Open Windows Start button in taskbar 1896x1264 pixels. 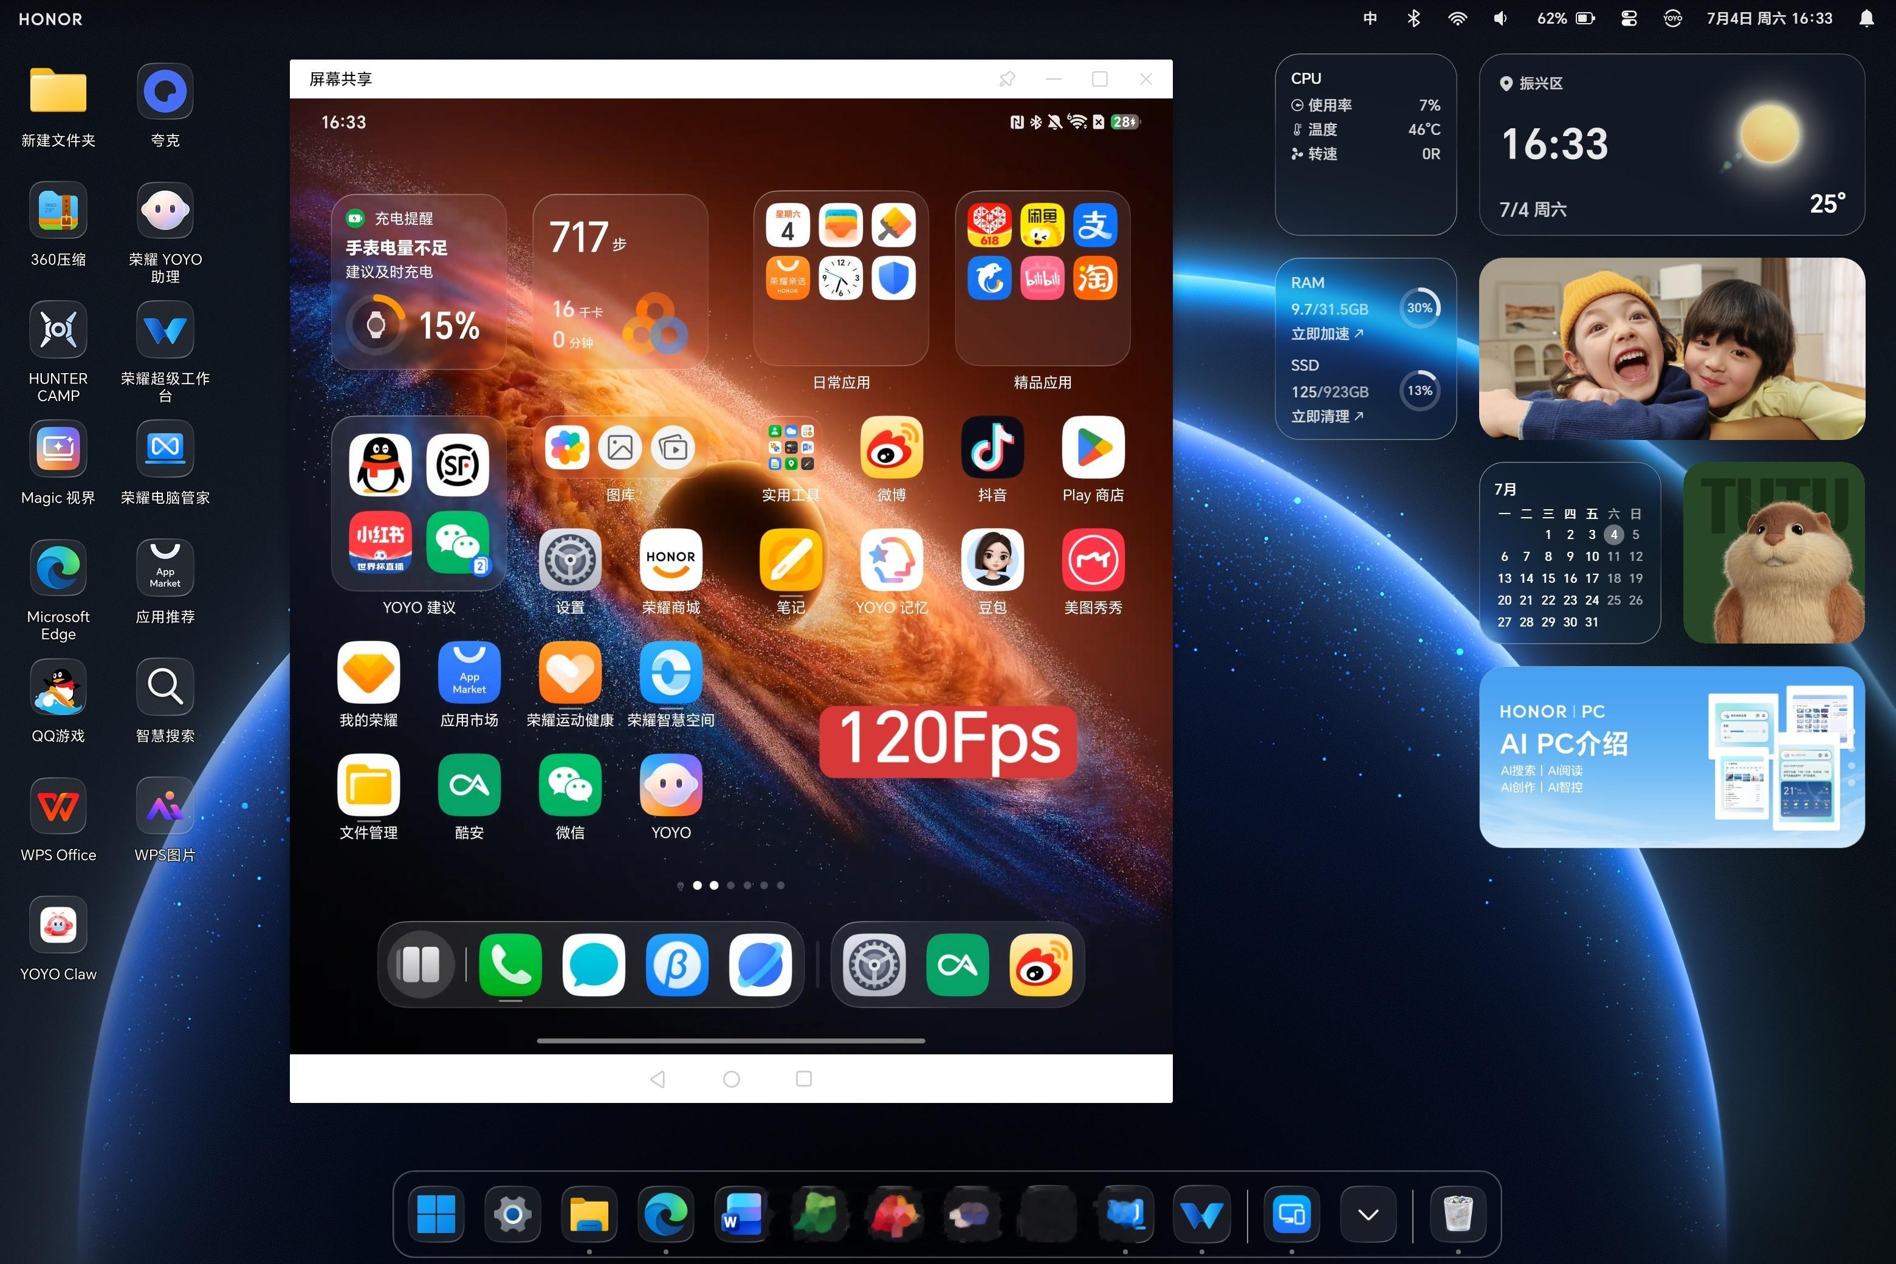click(436, 1214)
